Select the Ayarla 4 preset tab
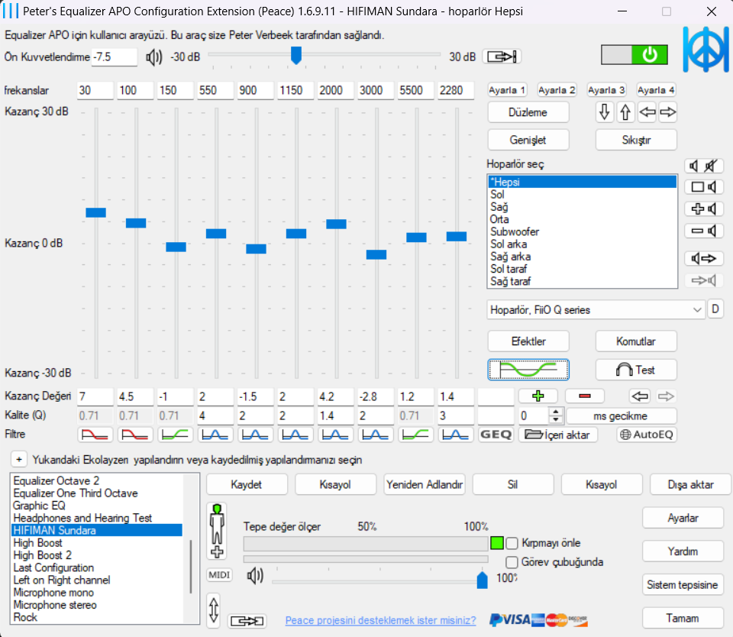 point(656,90)
